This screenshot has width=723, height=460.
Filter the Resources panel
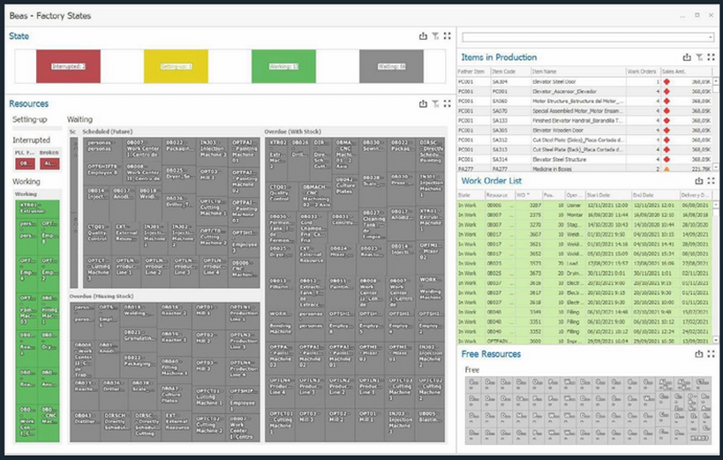(x=435, y=104)
